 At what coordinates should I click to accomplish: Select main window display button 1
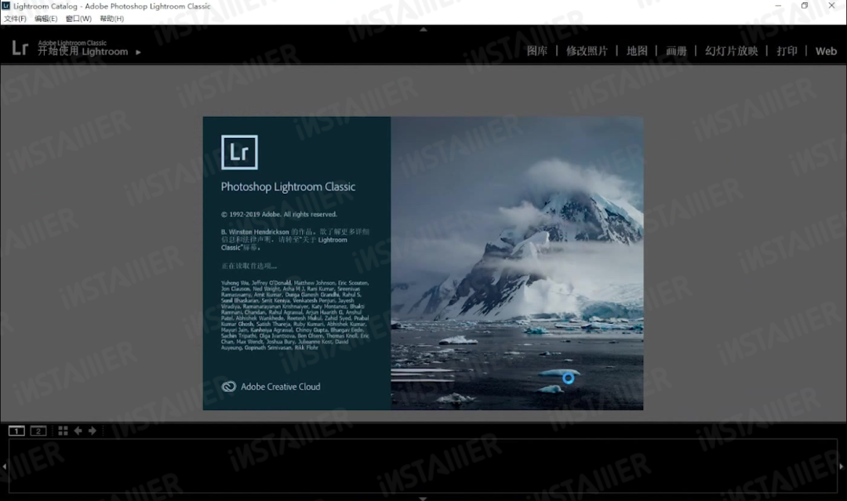click(16, 430)
